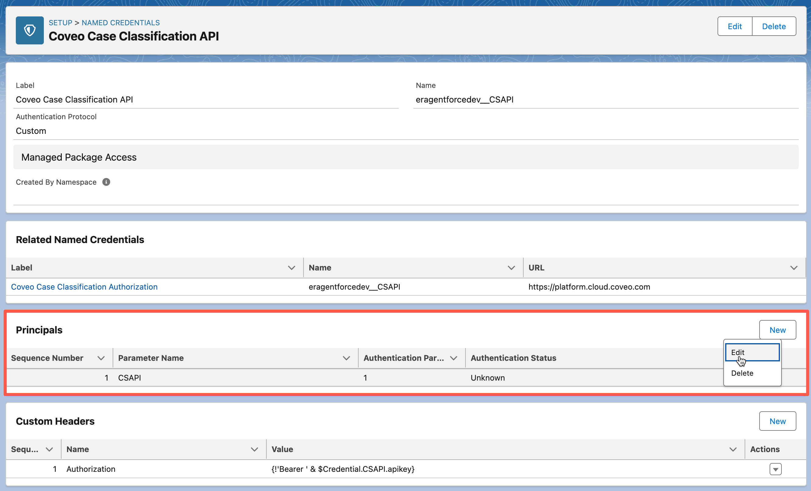
Task: Open the Custom Headers Value column chevron
Action: click(733, 449)
